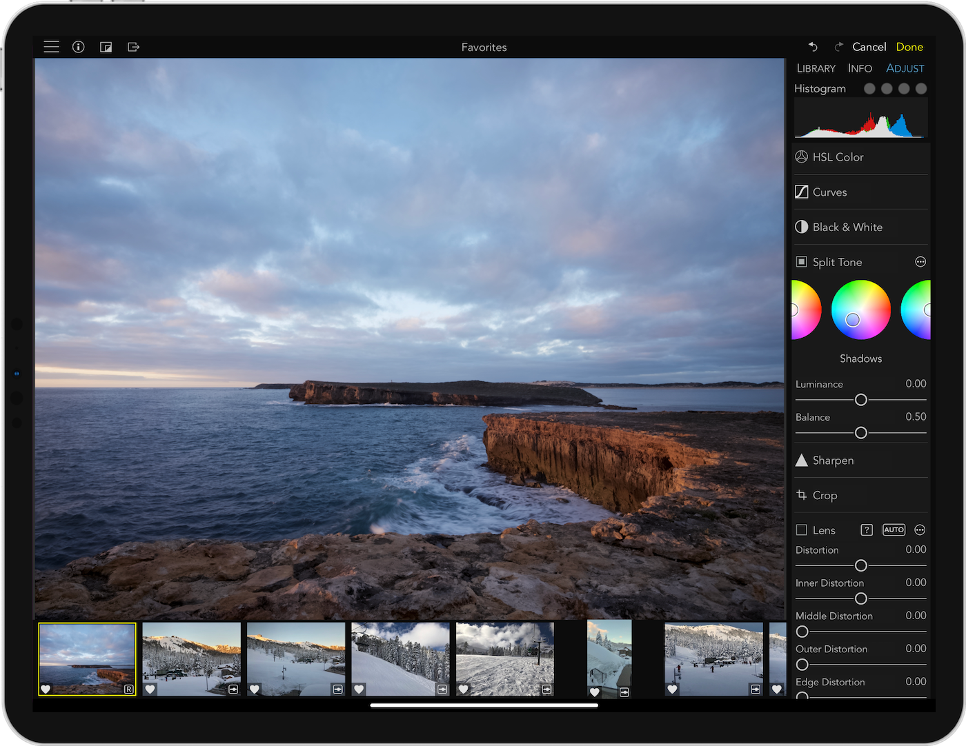Select the second snowy mountain thumbnail in filmstrip
Screen dimensions: 966x746
tap(296, 659)
